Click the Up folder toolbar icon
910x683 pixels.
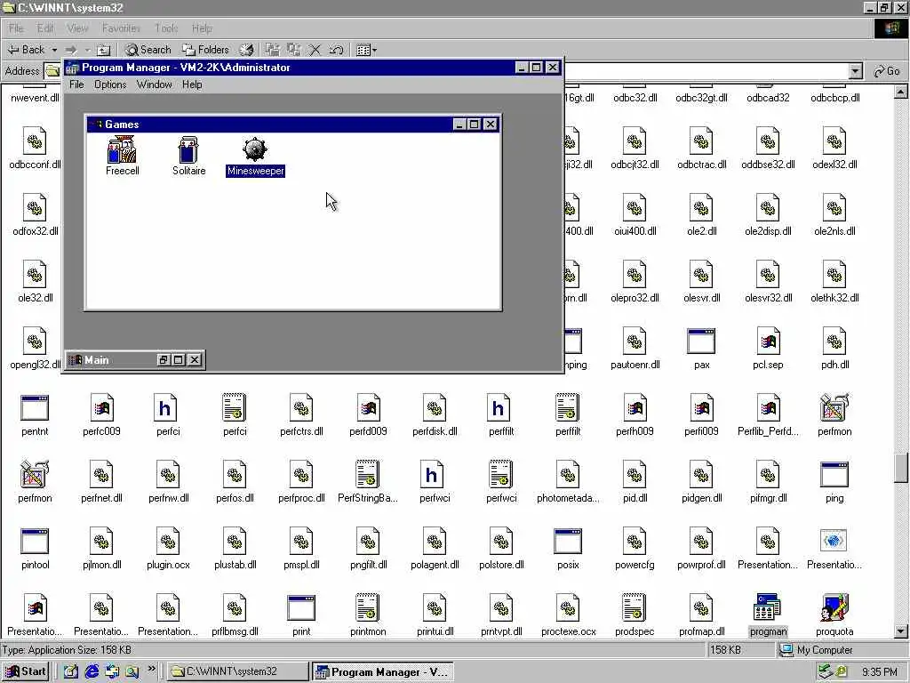(103, 50)
